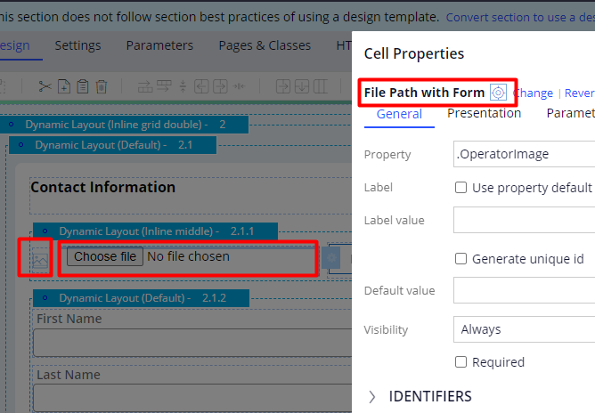595x413 pixels.
Task: Tick the Generate unique id checkbox
Action: [461, 259]
